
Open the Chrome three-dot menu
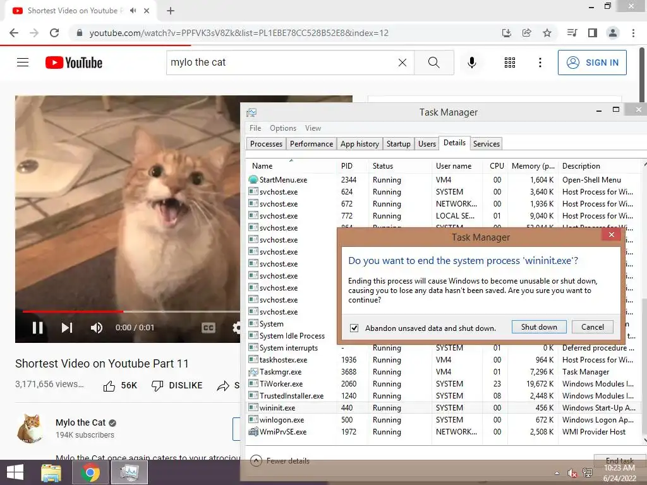pyautogui.click(x=633, y=33)
